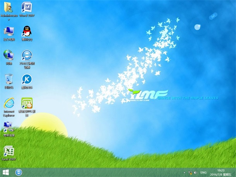236x177 pixels.
Task: Open Tencent QQ penguin shortcut
Action: click(27, 31)
